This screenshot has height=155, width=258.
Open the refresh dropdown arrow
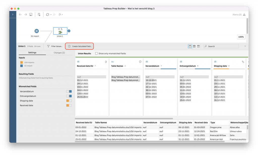[x=51, y=15]
